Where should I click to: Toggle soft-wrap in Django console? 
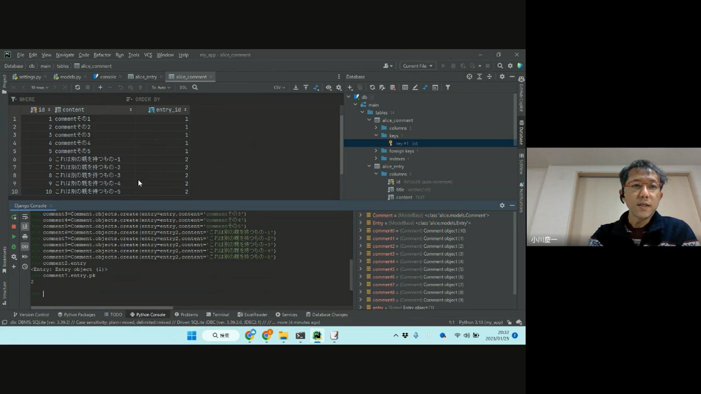pos(25,217)
